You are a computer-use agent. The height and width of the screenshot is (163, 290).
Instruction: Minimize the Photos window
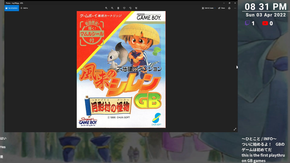click(x=224, y=3)
